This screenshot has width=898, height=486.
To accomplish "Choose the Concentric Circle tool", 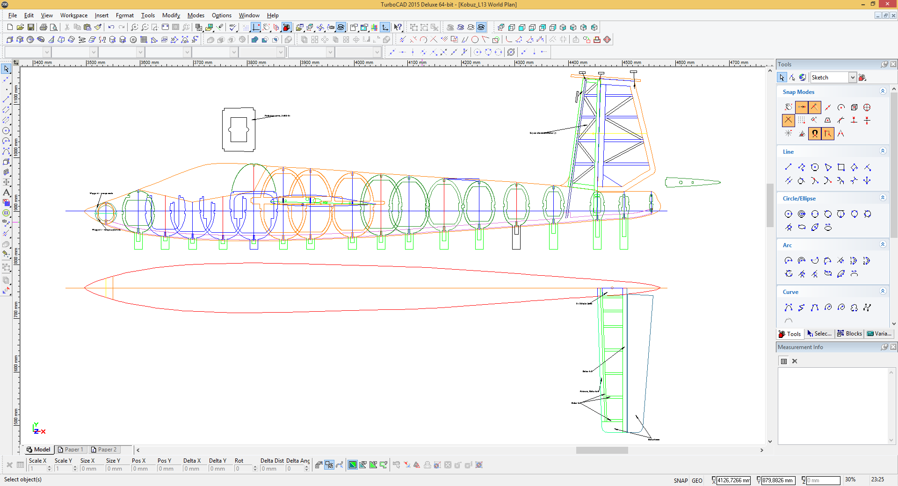I will pos(801,214).
